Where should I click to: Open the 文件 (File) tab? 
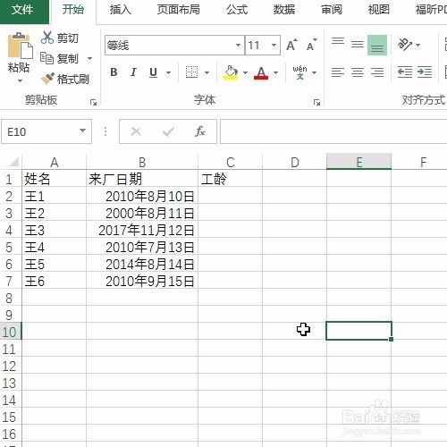click(22, 10)
